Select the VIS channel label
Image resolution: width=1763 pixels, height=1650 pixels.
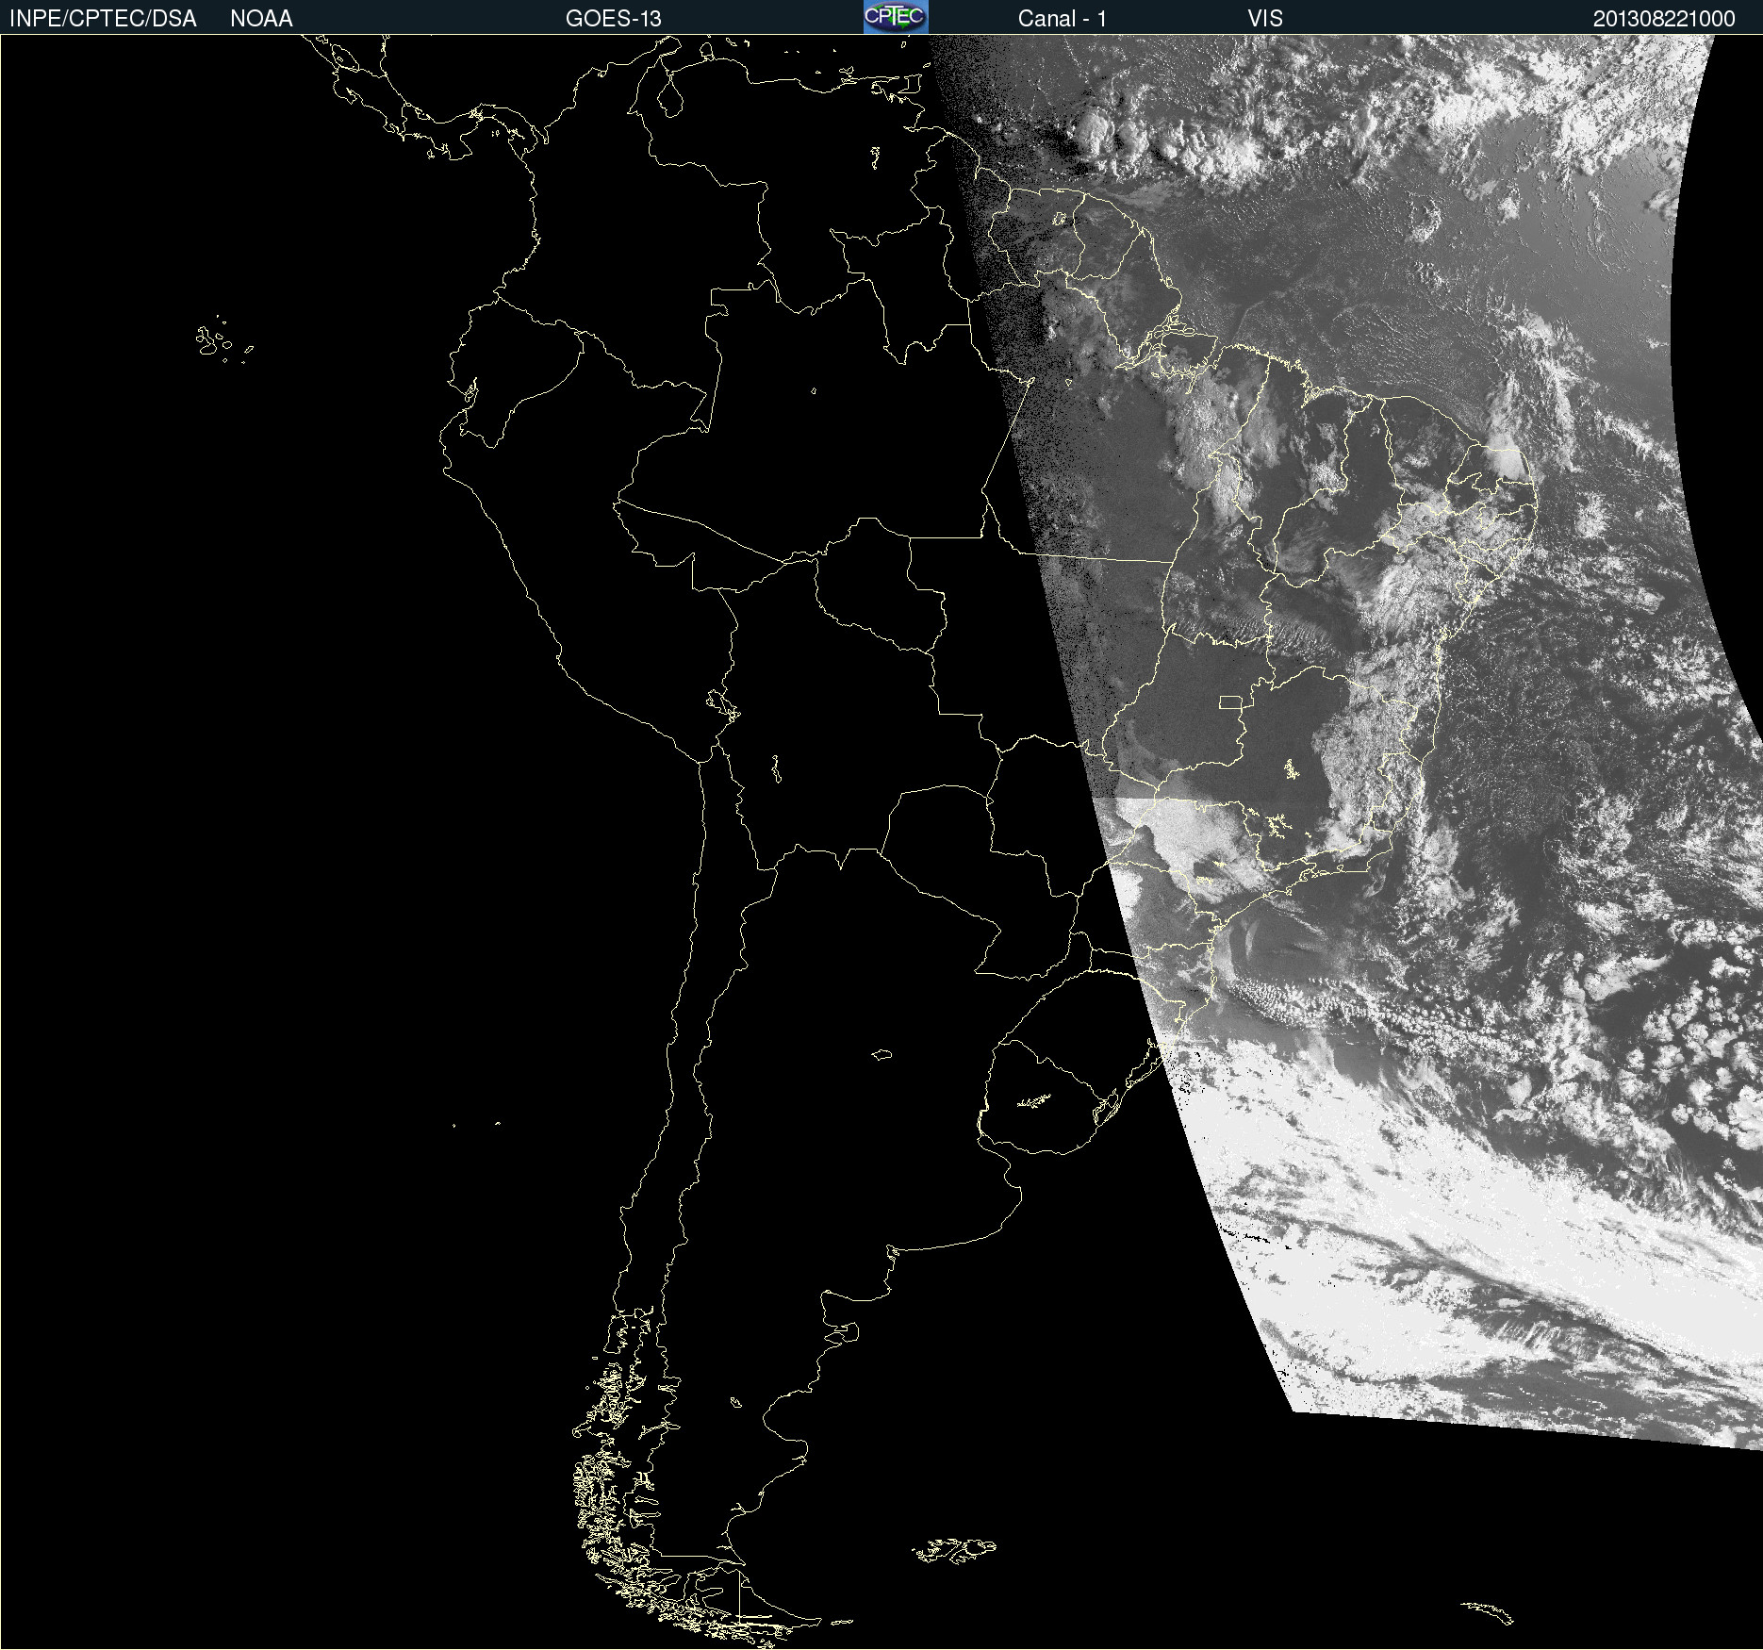coord(1264,18)
